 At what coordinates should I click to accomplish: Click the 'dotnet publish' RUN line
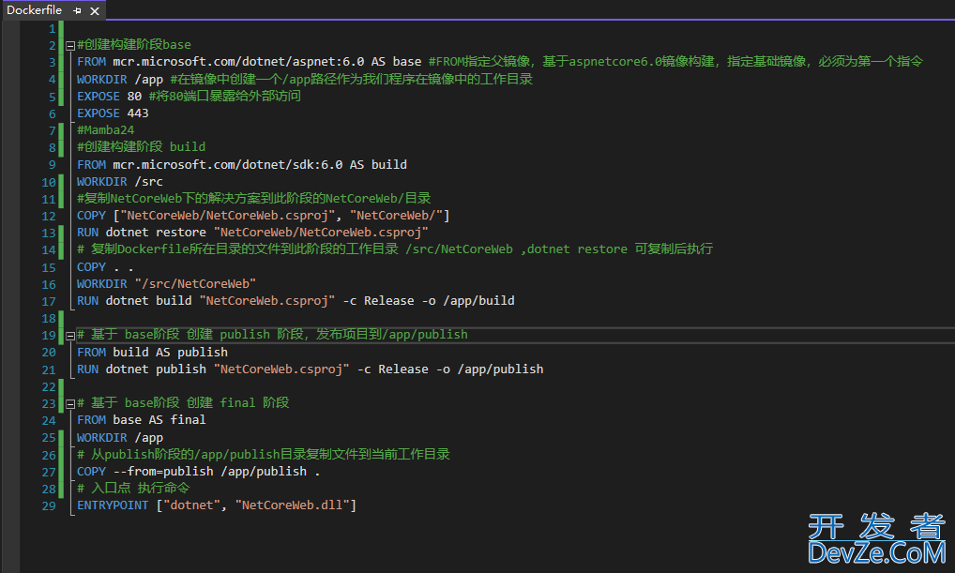tap(310, 369)
